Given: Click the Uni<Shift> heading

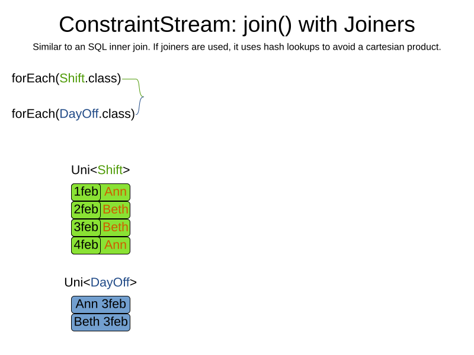Looking at the screenshot, I should click(x=100, y=170).
